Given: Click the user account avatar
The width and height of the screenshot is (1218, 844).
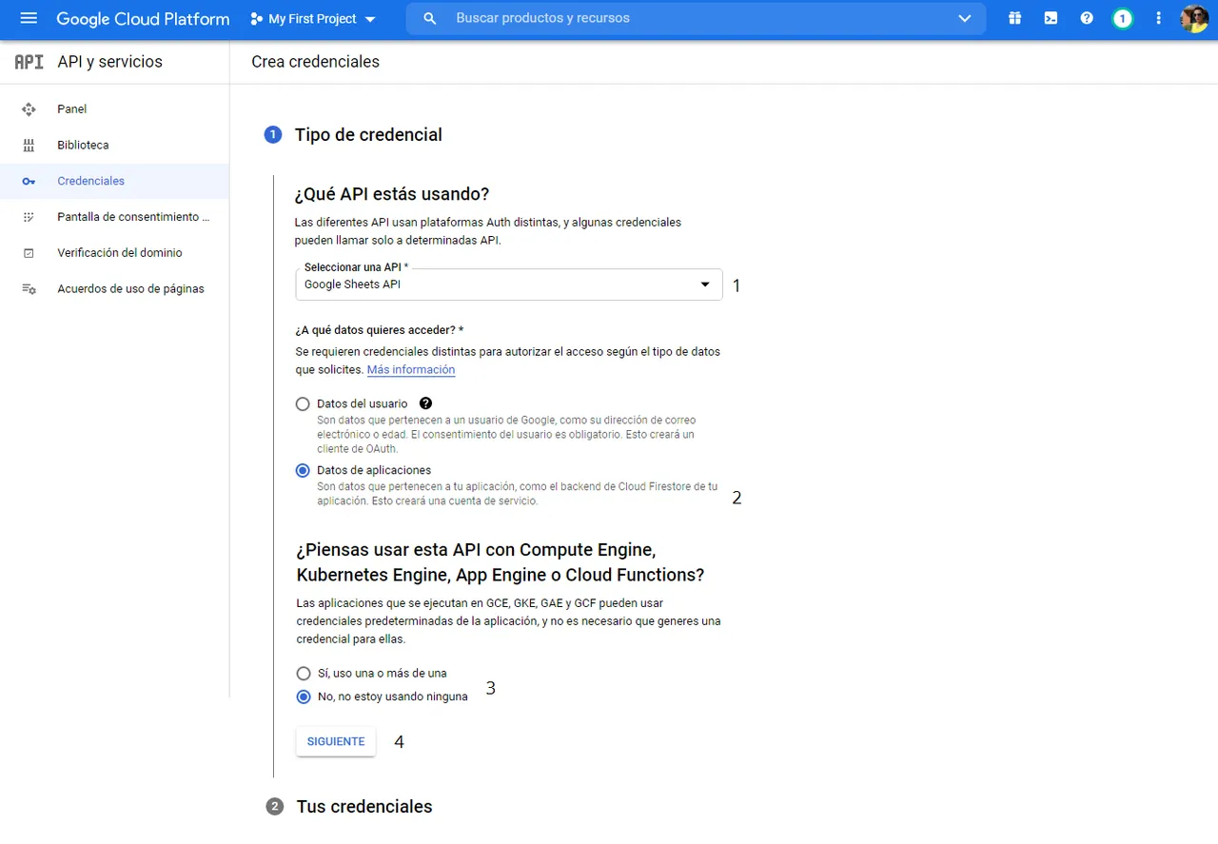Looking at the screenshot, I should click(x=1194, y=18).
